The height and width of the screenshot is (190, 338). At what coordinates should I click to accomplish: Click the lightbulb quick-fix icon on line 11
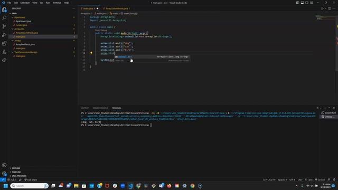pyautogui.click(x=91, y=53)
